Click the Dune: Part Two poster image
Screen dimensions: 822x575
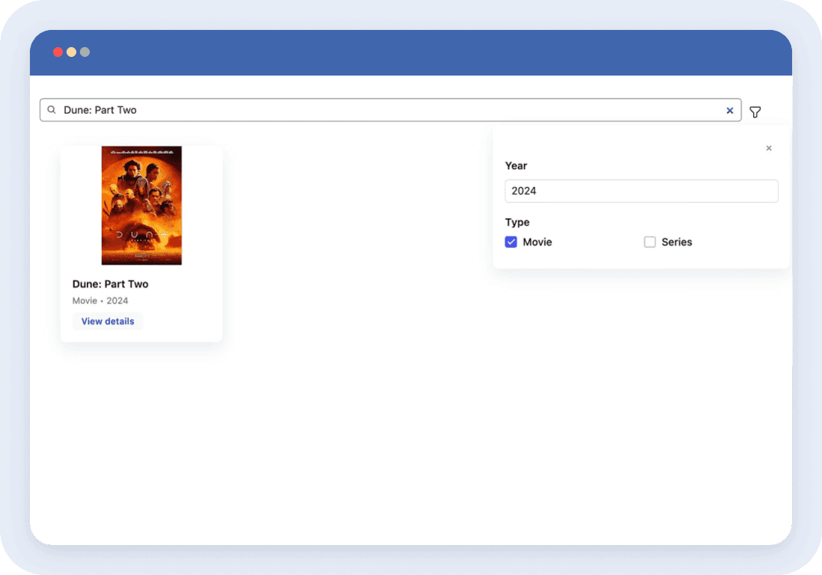coord(141,205)
